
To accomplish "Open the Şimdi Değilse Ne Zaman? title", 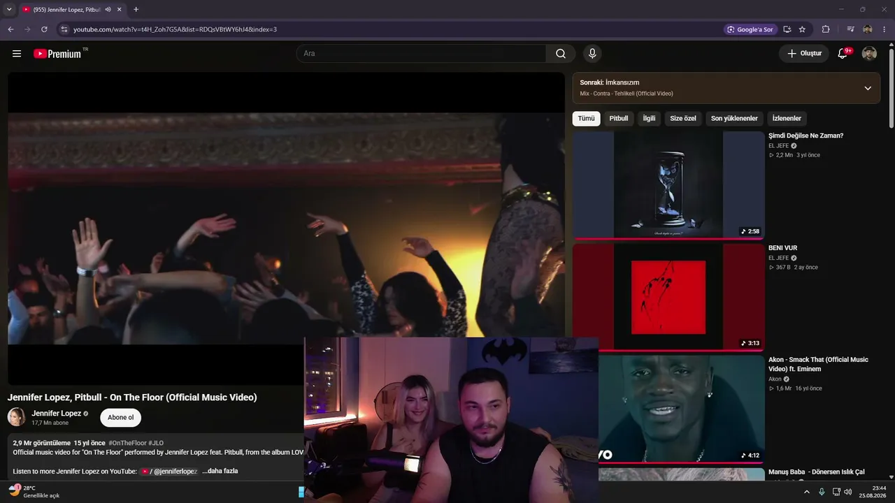I will click(806, 136).
